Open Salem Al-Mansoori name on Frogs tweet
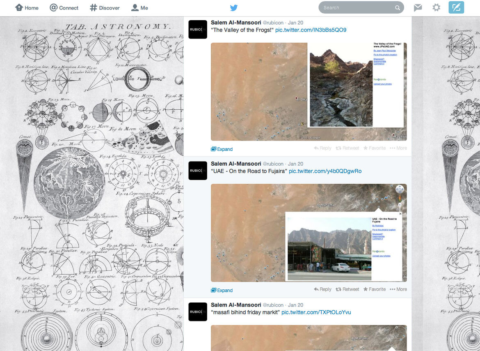This screenshot has height=351, width=480. 236,22
